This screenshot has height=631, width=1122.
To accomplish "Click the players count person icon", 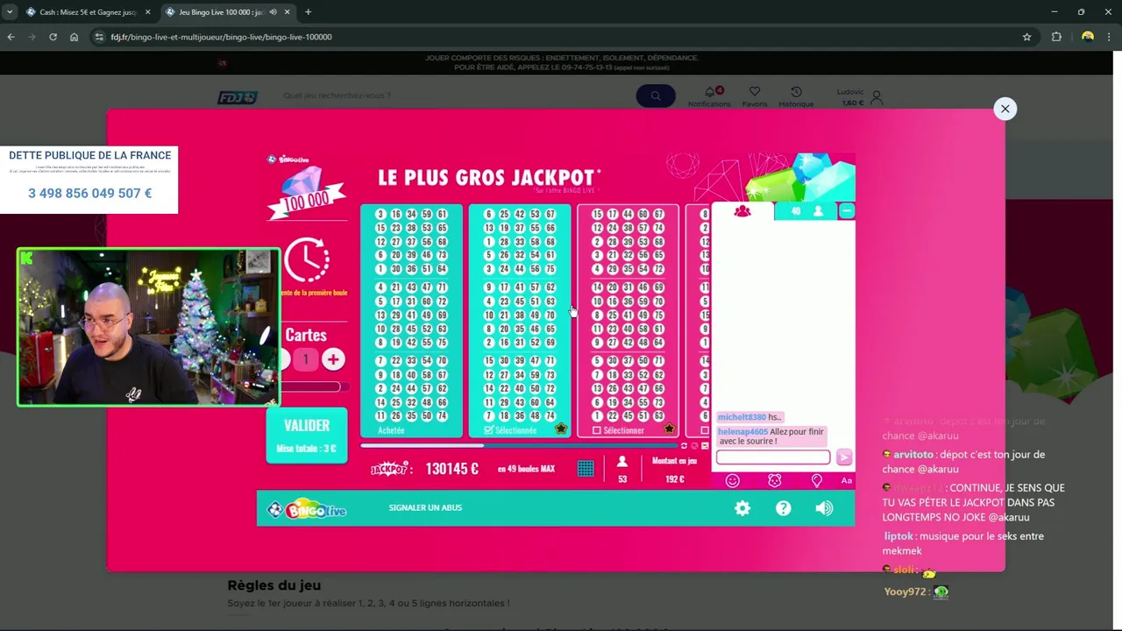I will [622, 462].
